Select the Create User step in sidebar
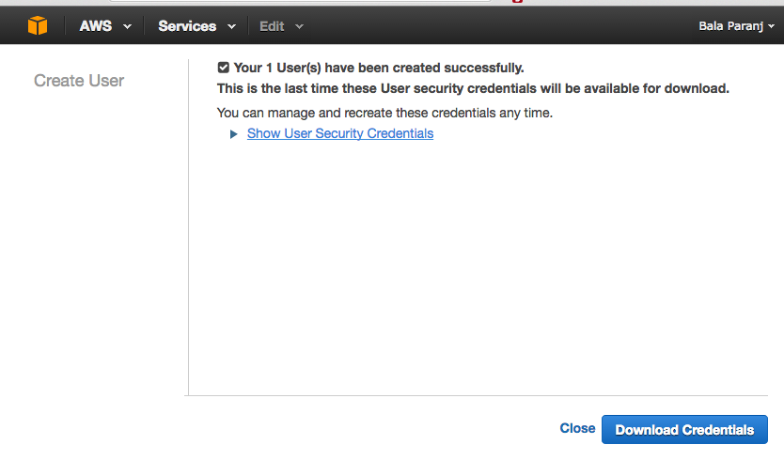784x460 pixels. (x=79, y=81)
